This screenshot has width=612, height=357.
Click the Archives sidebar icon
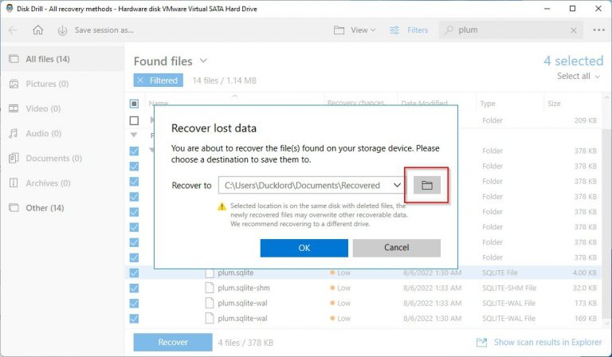click(14, 183)
